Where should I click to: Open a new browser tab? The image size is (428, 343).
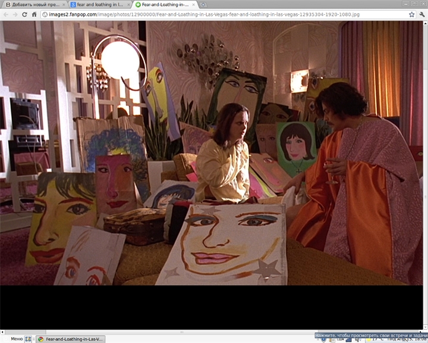coord(203,5)
